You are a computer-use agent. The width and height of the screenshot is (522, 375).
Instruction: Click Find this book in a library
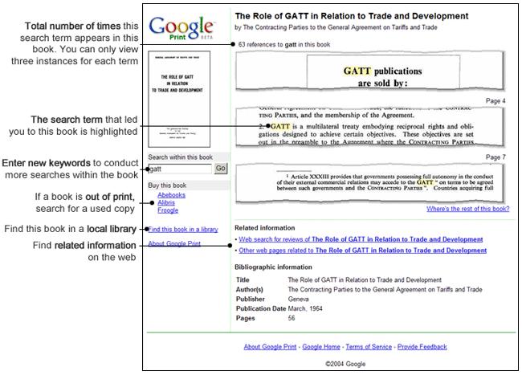pos(184,230)
